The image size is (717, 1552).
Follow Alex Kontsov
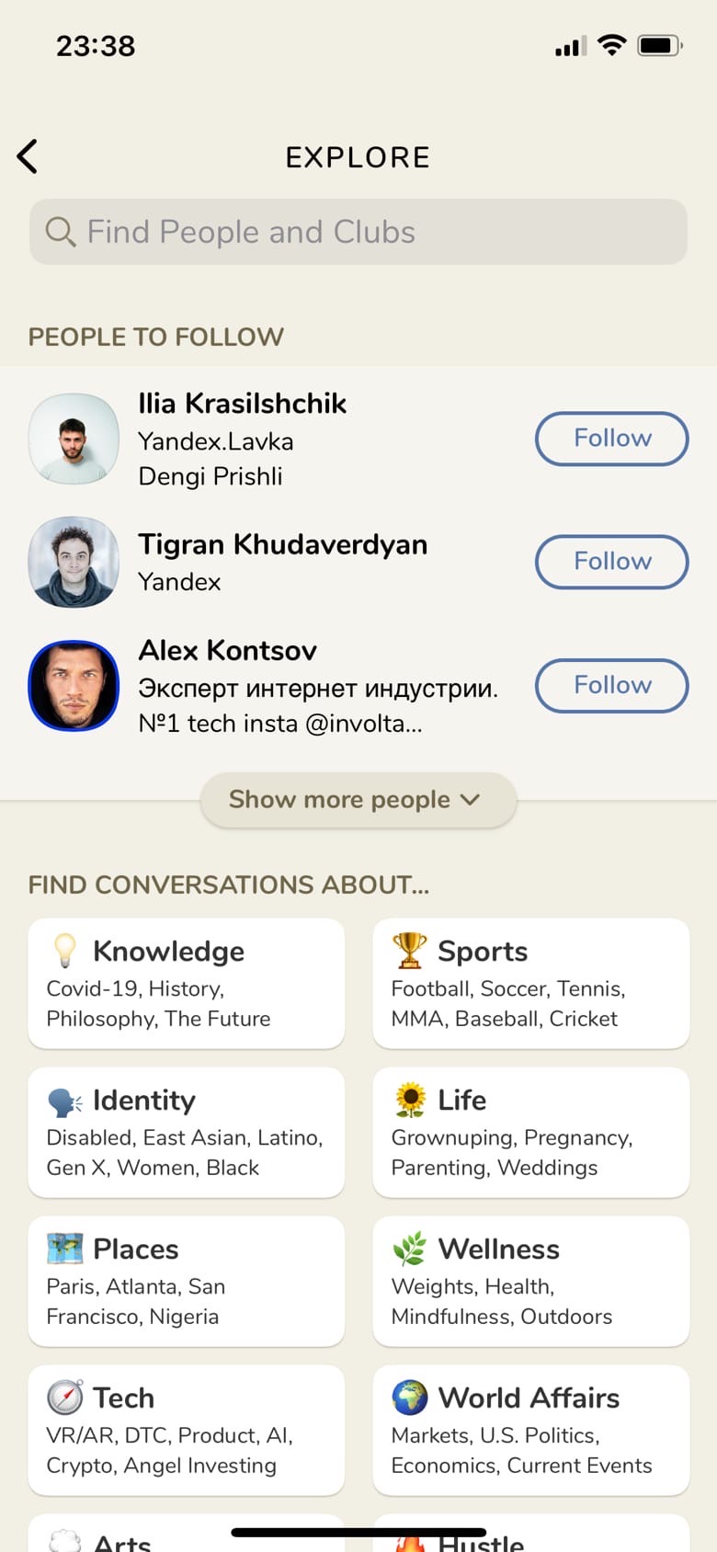click(611, 686)
